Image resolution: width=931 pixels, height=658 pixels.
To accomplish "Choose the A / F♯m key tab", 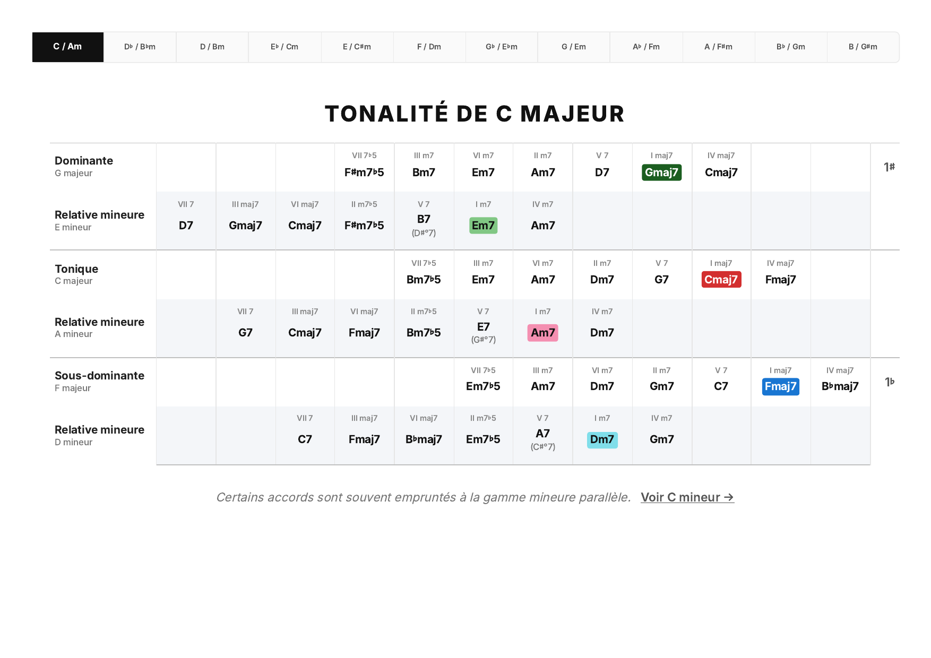I will click(x=718, y=47).
